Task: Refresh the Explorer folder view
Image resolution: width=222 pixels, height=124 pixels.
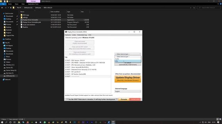Action: [x=194, y=8]
